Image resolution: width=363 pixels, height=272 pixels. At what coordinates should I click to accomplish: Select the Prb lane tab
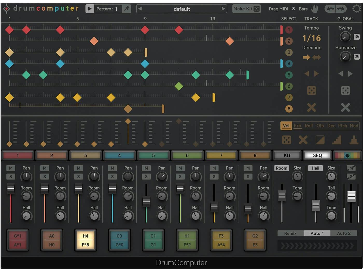click(x=297, y=126)
